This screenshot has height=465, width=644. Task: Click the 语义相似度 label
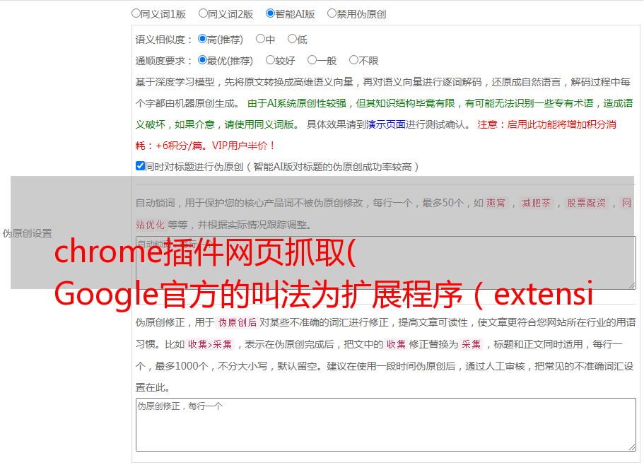tap(164, 40)
